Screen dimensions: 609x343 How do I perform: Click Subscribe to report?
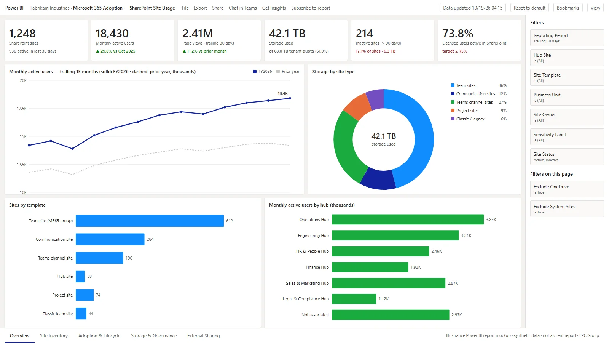(311, 8)
